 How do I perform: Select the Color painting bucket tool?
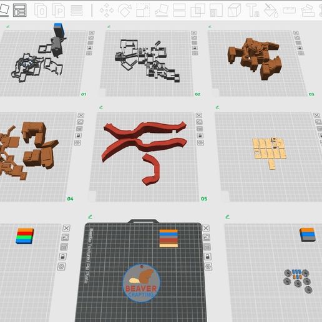tap(271, 11)
